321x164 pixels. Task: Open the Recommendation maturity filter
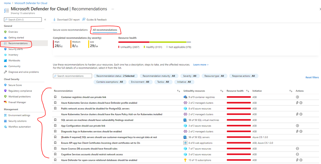point(159,76)
